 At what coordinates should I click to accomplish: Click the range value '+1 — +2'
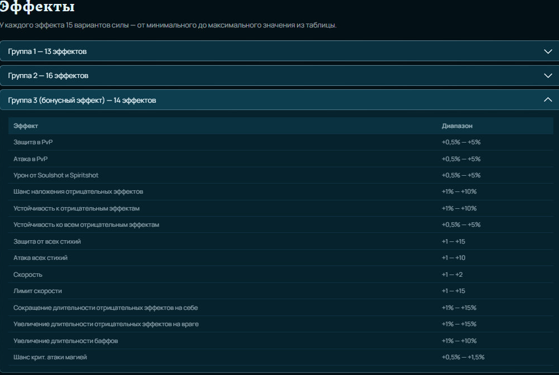452,275
